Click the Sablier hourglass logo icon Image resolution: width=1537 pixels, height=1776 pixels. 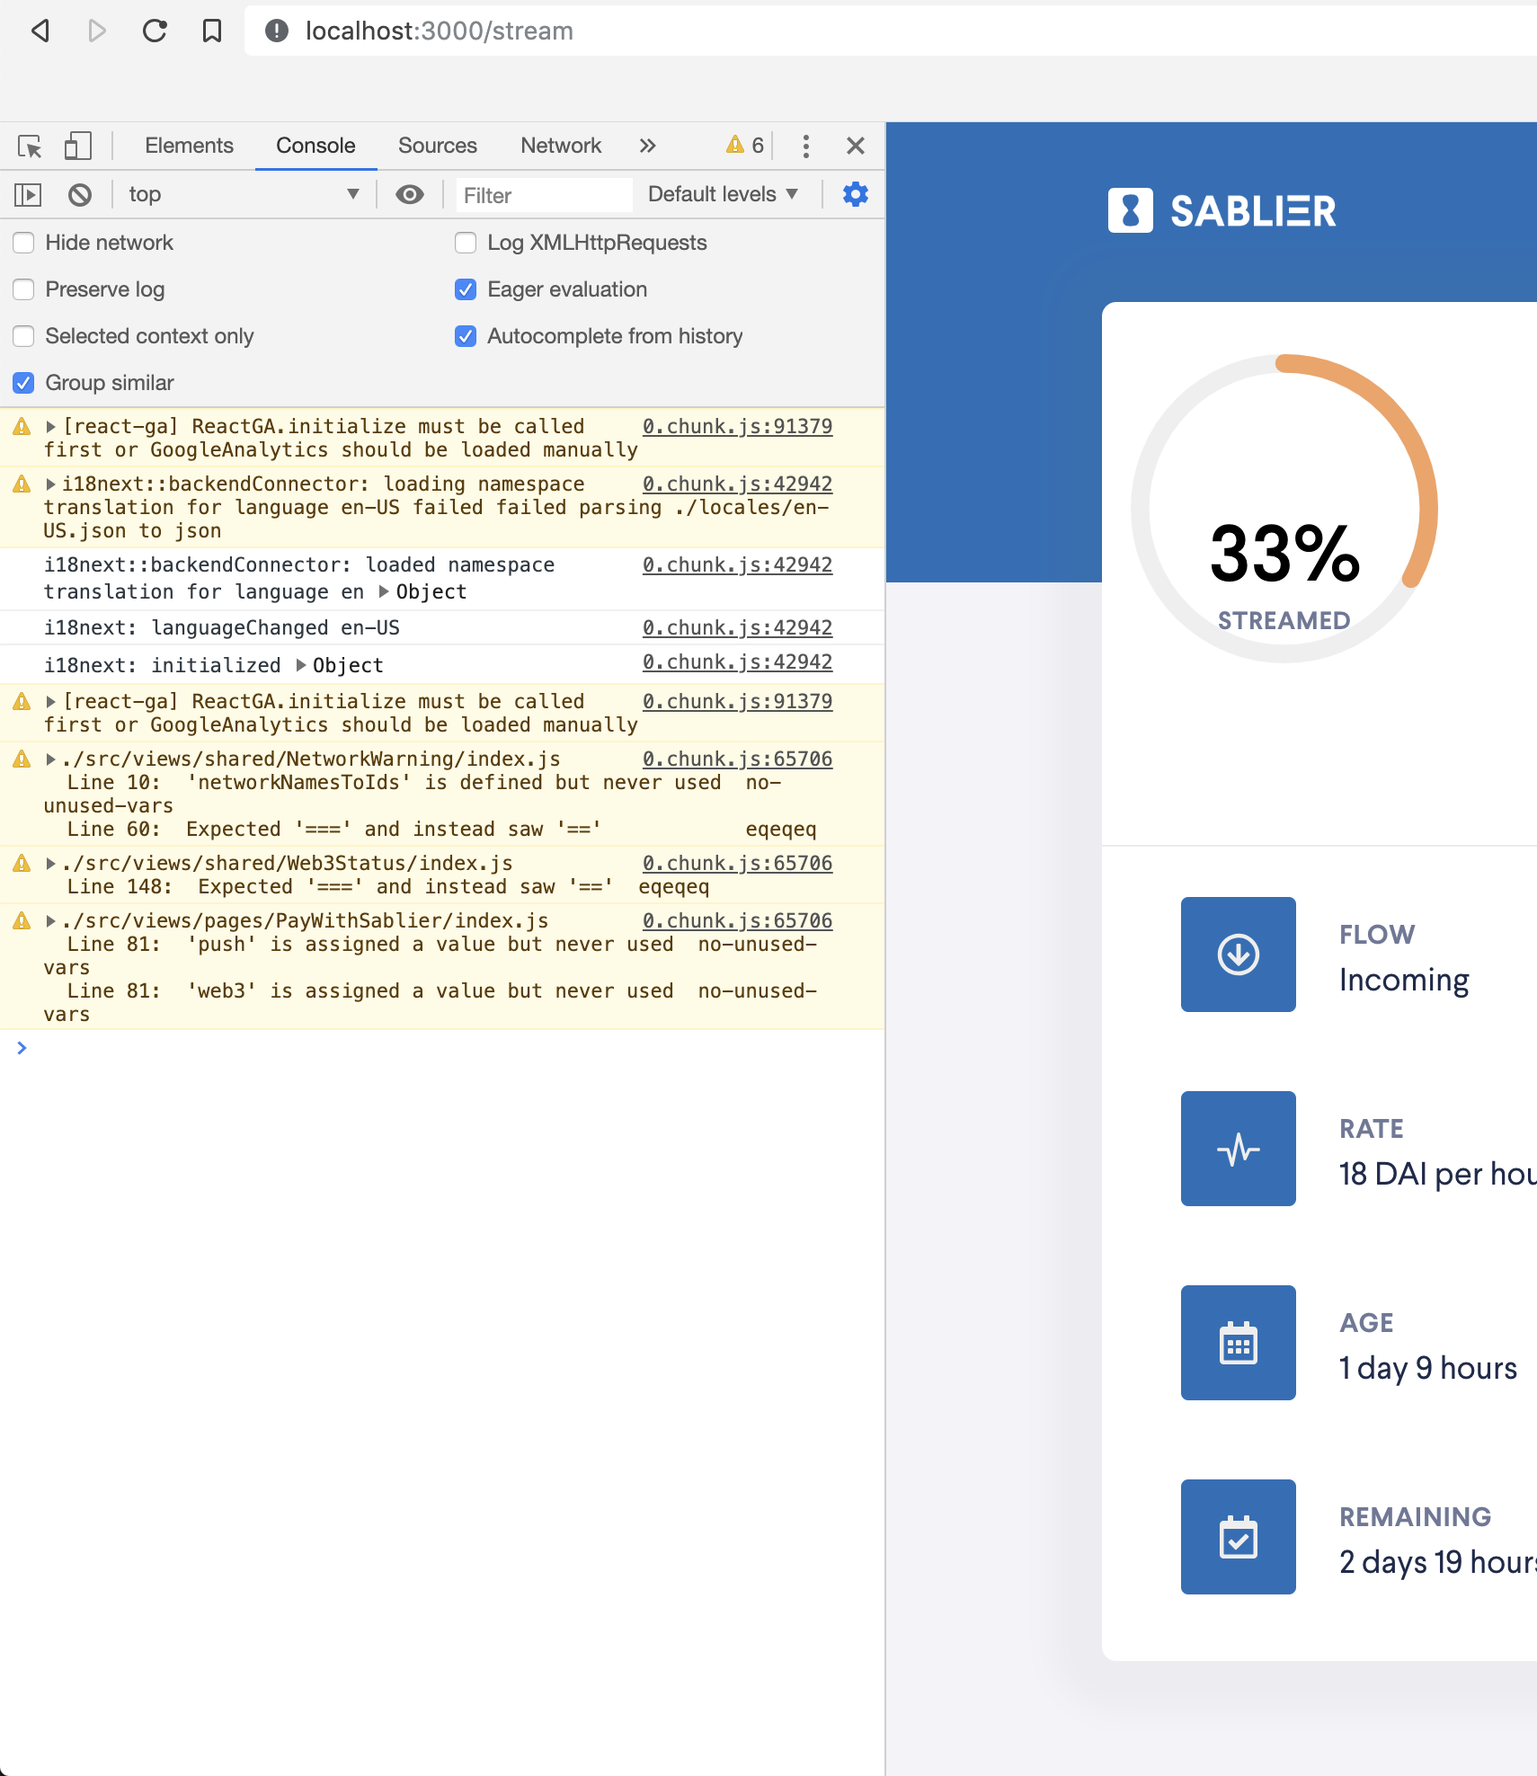pyautogui.click(x=1130, y=210)
